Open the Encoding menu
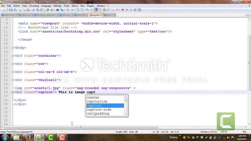The height and width of the screenshot is (141, 251). point(34,6)
